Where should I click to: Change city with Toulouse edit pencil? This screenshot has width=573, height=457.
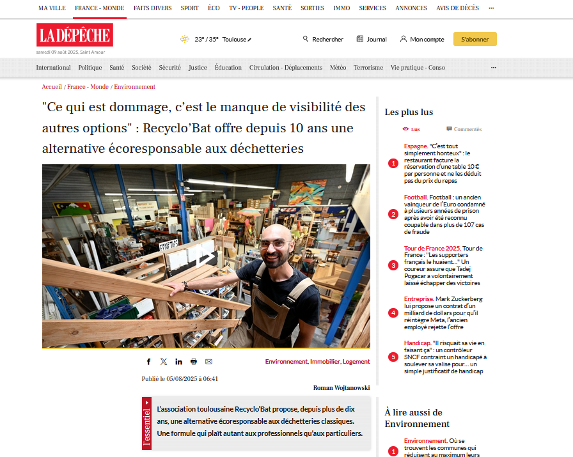pyautogui.click(x=249, y=40)
